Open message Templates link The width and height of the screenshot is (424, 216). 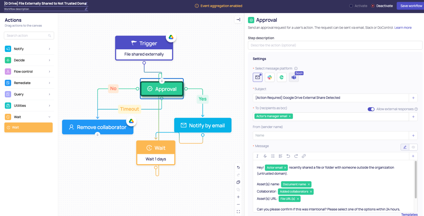pos(409,214)
